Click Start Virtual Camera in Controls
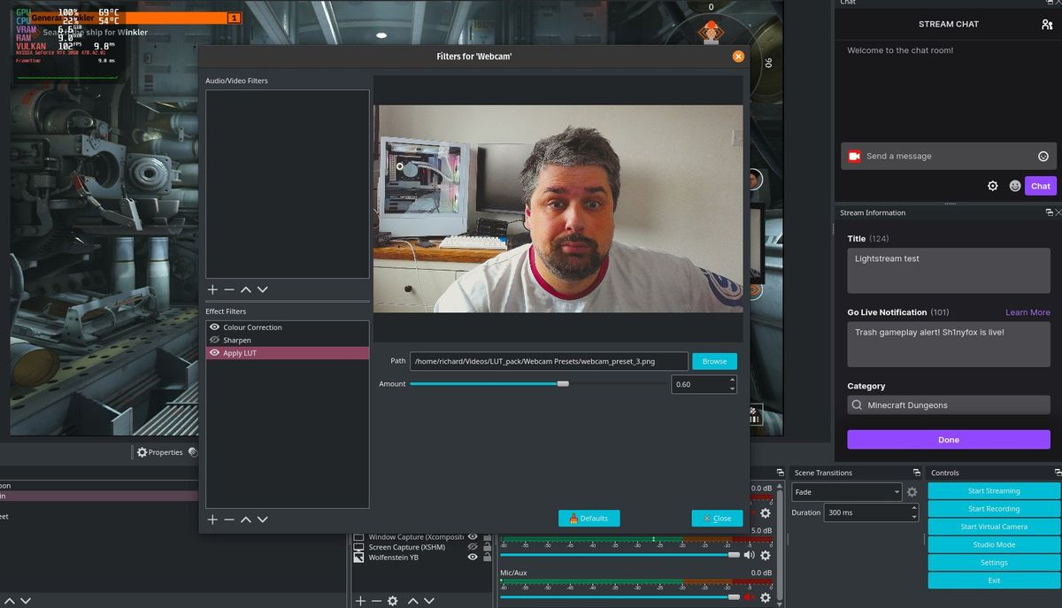The height and width of the screenshot is (608, 1062). coord(993,526)
